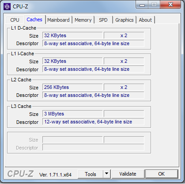Click version text Ver. 1.71.1.x64
The width and height of the screenshot is (185, 184).
point(55,175)
